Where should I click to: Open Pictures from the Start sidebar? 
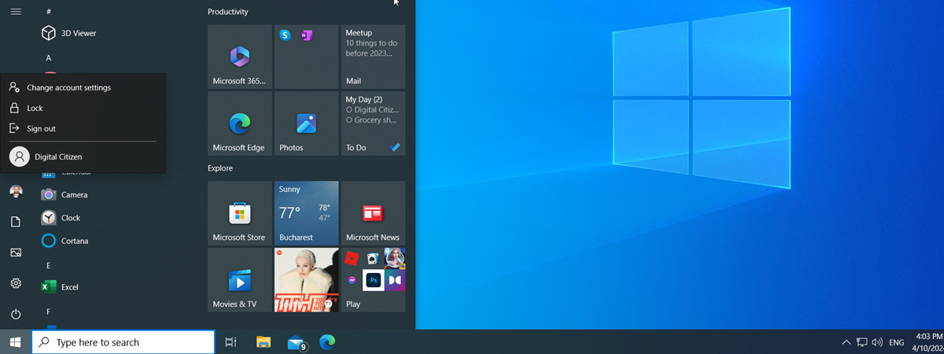pyautogui.click(x=16, y=253)
